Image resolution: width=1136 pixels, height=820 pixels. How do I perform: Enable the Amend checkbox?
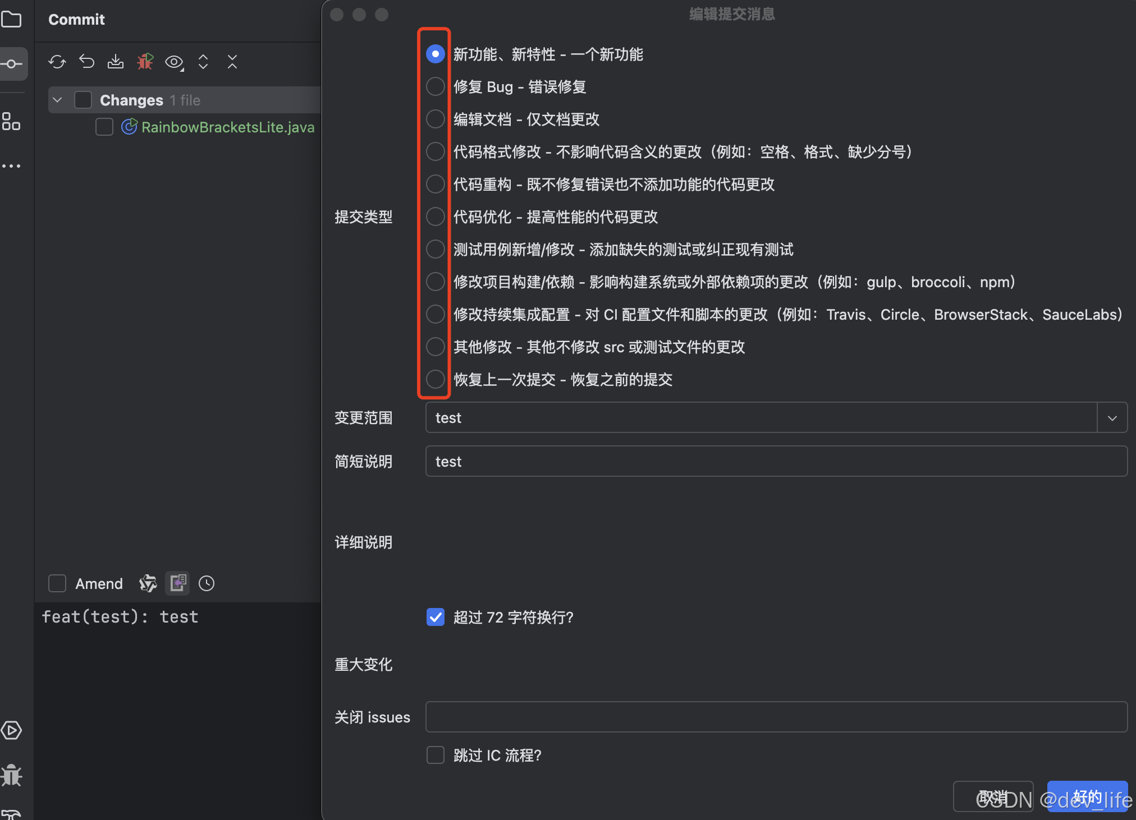pyautogui.click(x=57, y=583)
